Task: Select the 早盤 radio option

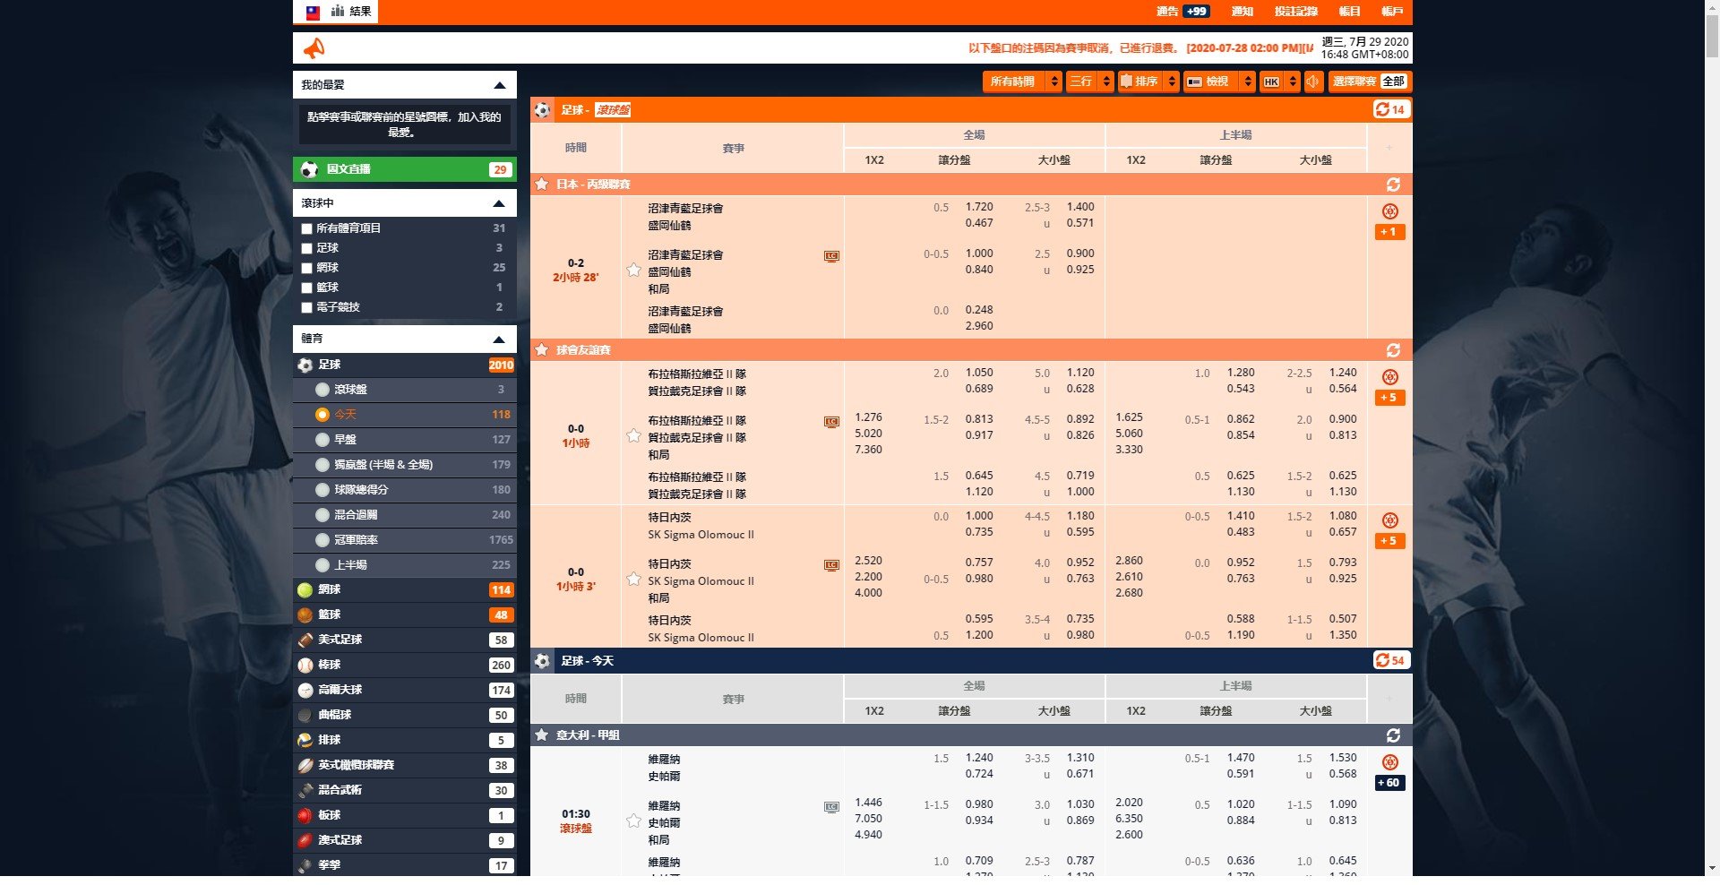Action: click(x=322, y=440)
